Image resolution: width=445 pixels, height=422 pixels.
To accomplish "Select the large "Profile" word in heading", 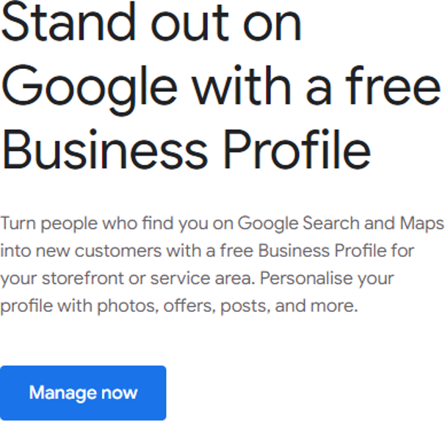I will pyautogui.click(x=297, y=149).
